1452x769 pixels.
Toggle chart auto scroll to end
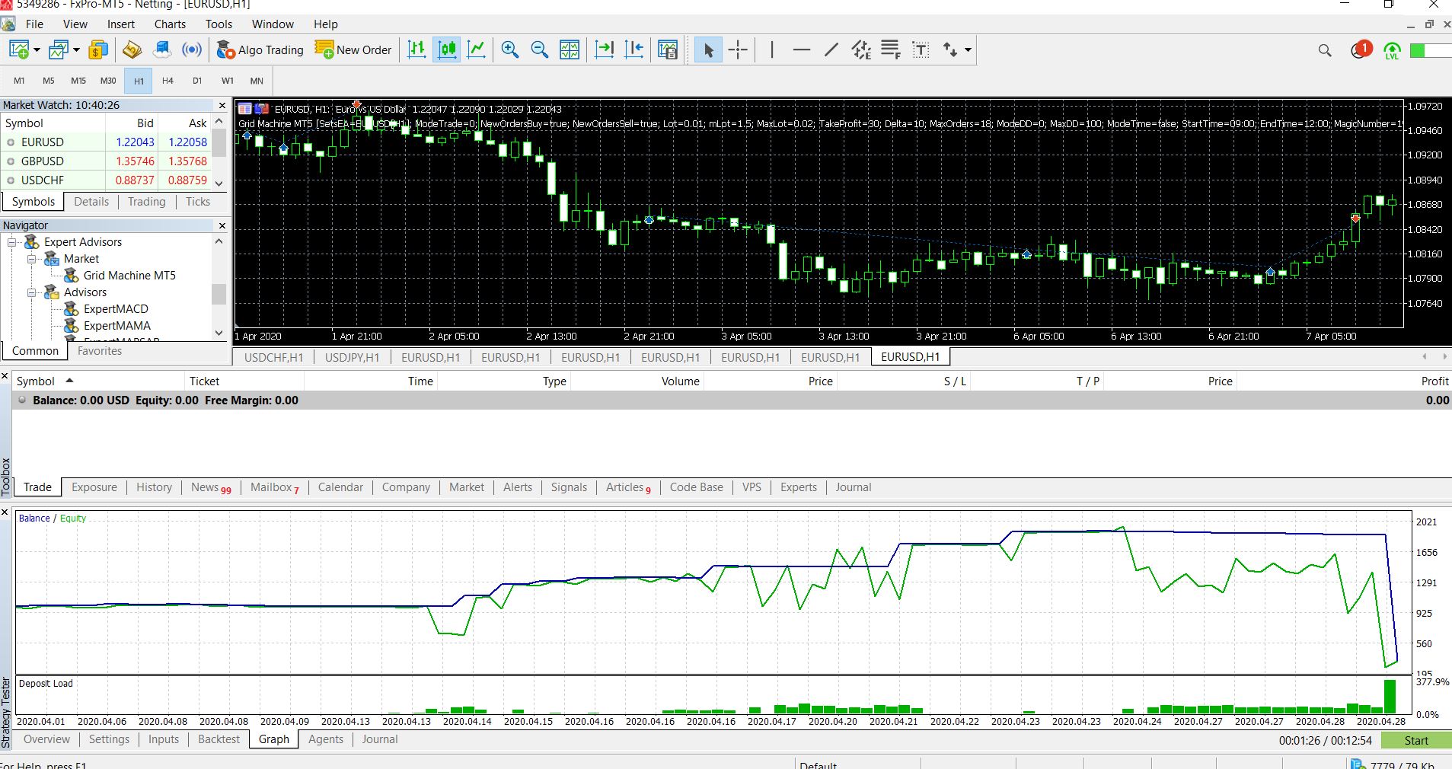[x=604, y=50]
